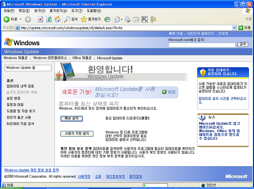The image size is (254, 189).
Task: Click 질문과 대답 sidebar link
Action: [15, 104]
